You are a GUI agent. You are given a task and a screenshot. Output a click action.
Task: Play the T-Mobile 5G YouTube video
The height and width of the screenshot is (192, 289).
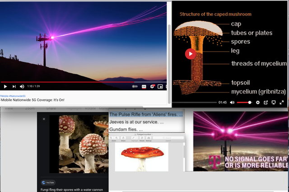5,86
